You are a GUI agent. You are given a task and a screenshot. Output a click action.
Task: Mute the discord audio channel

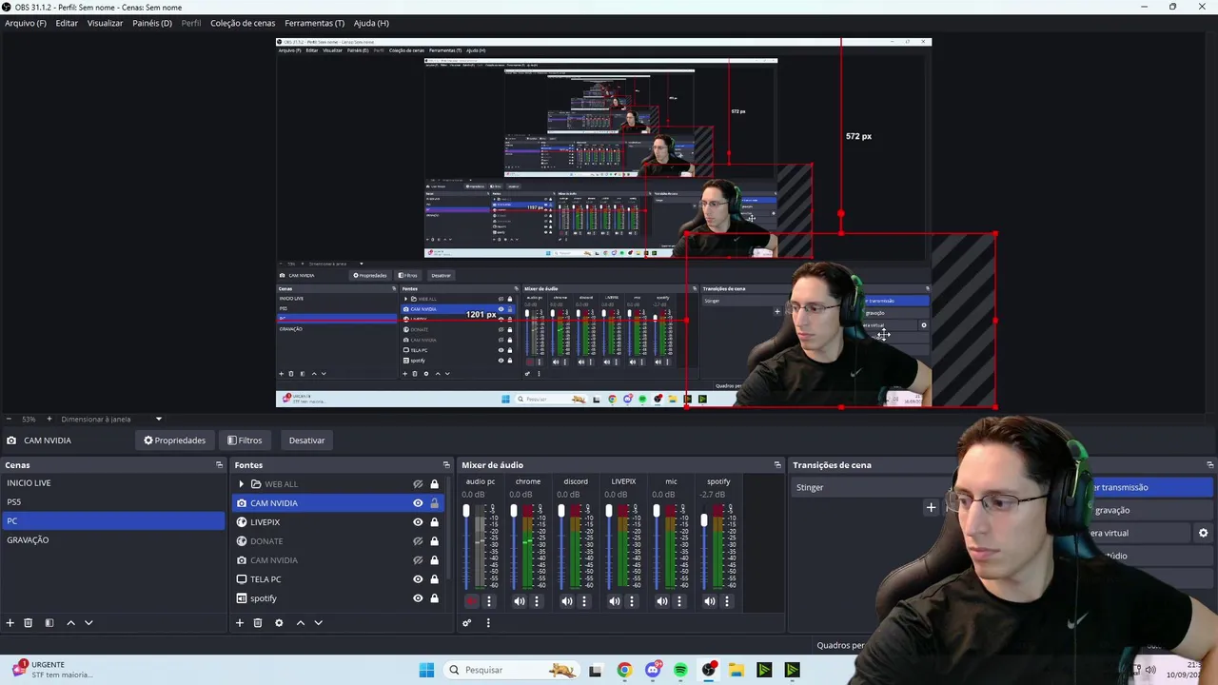[567, 601]
